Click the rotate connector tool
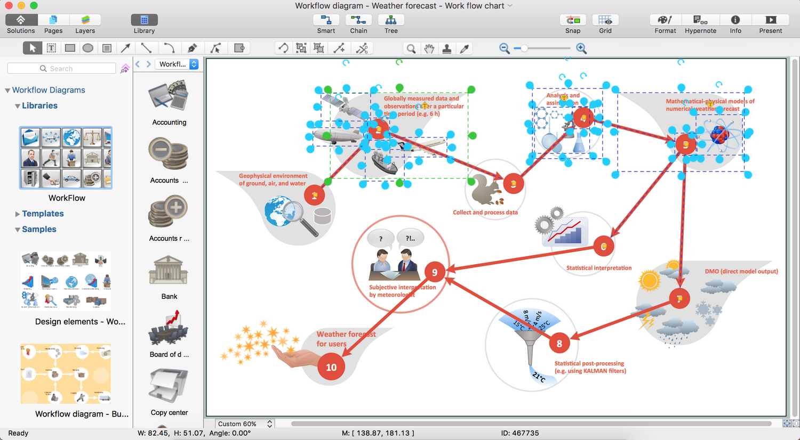 (283, 48)
